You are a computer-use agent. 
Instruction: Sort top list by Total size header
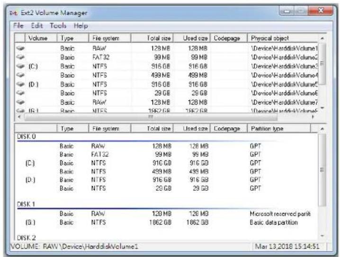coord(152,38)
